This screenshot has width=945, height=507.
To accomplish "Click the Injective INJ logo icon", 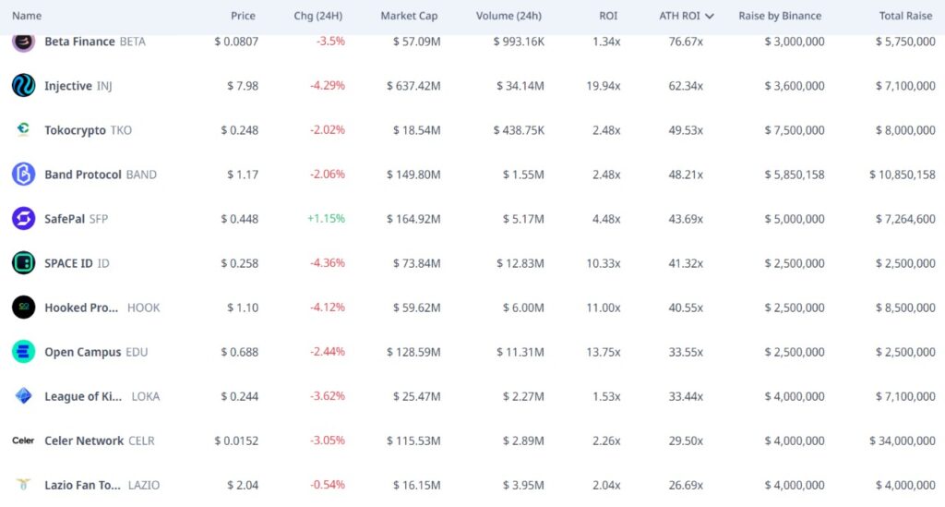I will [x=23, y=86].
